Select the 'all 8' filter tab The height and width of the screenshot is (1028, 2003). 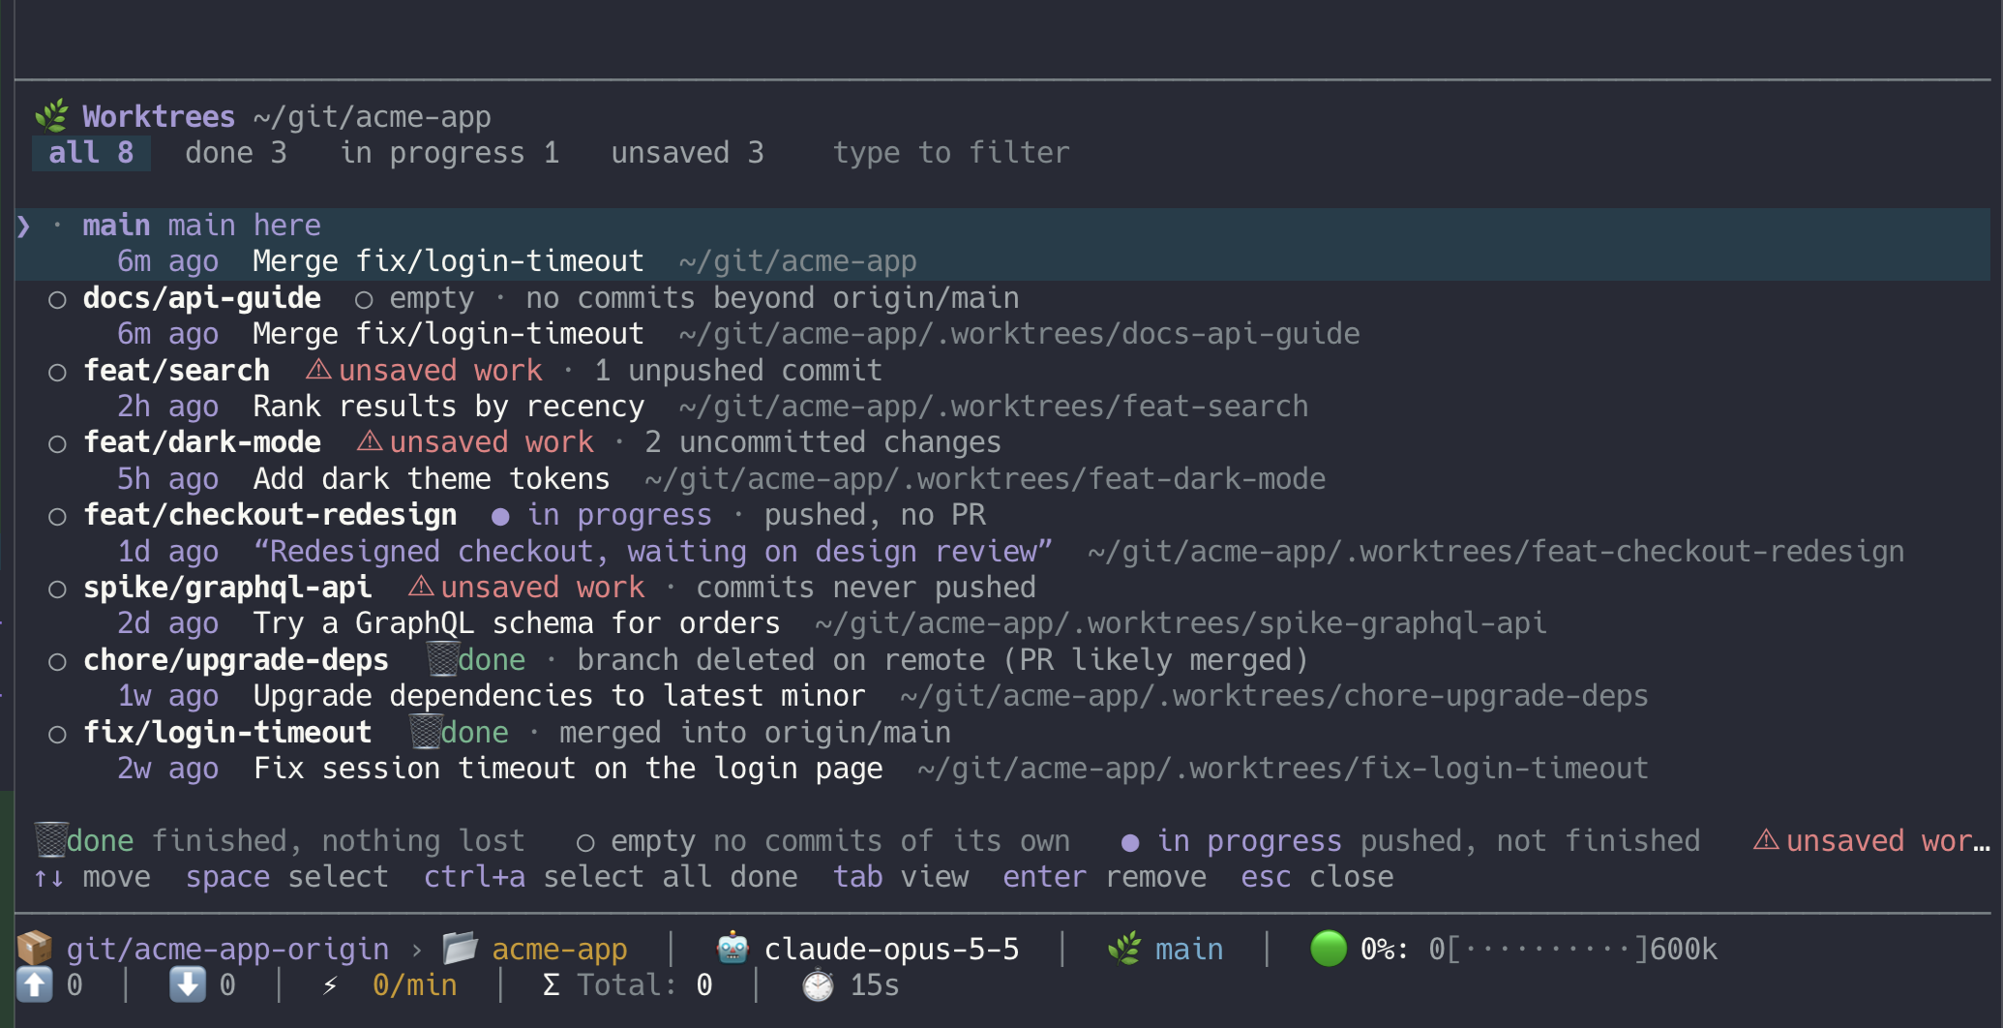pyautogui.click(x=91, y=153)
